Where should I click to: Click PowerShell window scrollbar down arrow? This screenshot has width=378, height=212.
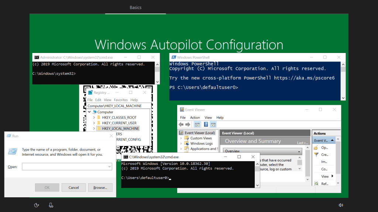click(x=343, y=98)
